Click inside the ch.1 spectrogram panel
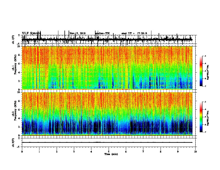This screenshot has height=170, width=220. (x=107, y=68)
